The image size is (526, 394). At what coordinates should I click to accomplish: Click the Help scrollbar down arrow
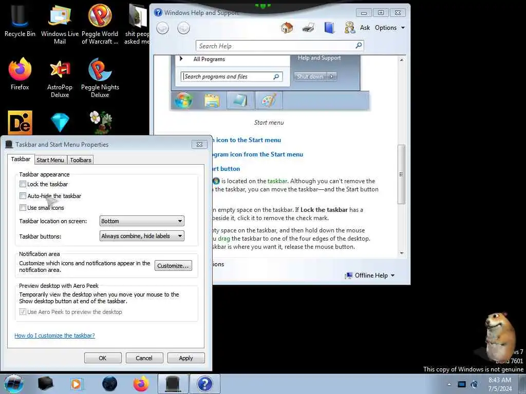pos(402,253)
